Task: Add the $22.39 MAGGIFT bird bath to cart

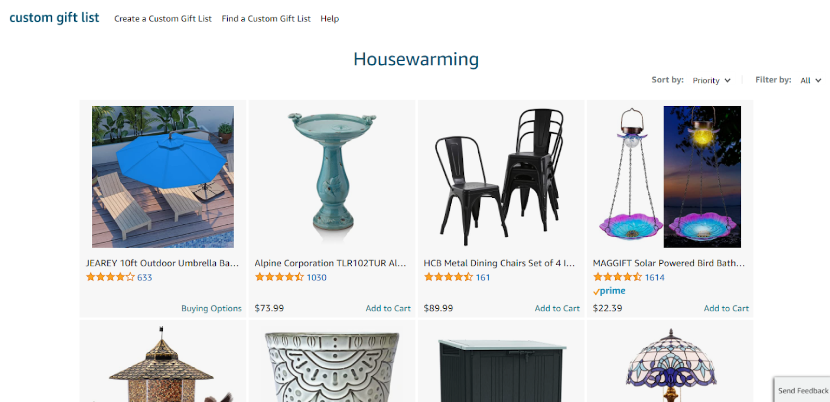Action: click(x=726, y=308)
